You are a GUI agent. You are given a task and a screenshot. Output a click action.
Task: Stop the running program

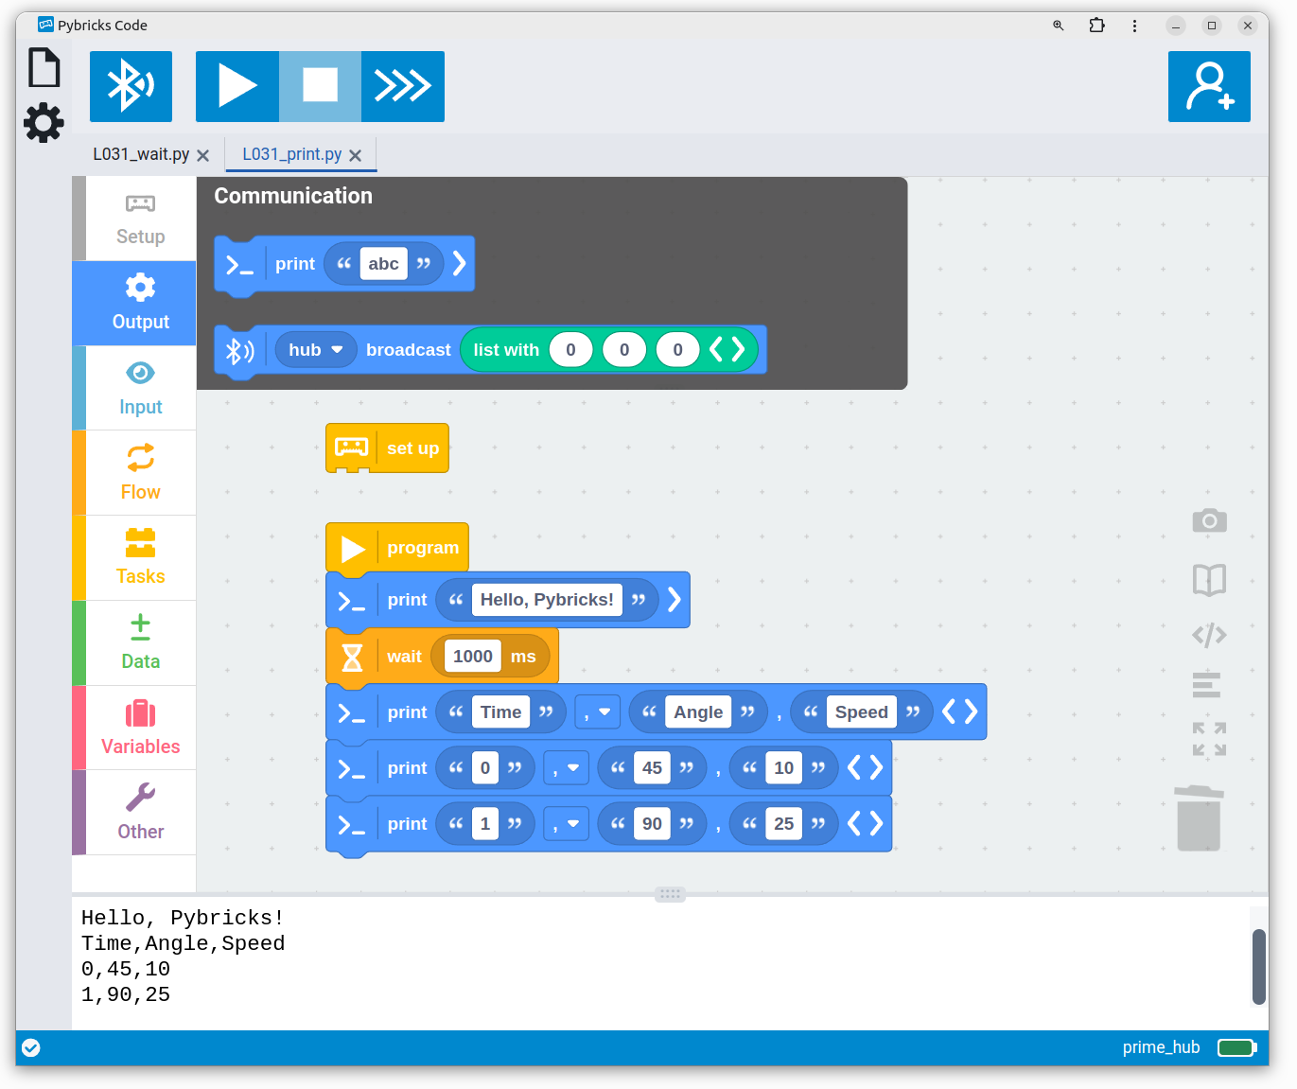(x=320, y=86)
